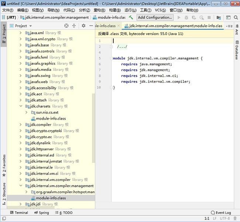
Task: Click 'requires jdk.internal.vm.ci;' code line
Action: (x=150, y=76)
